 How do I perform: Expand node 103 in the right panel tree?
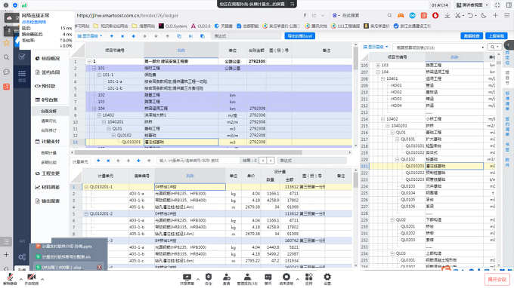pos(378,65)
